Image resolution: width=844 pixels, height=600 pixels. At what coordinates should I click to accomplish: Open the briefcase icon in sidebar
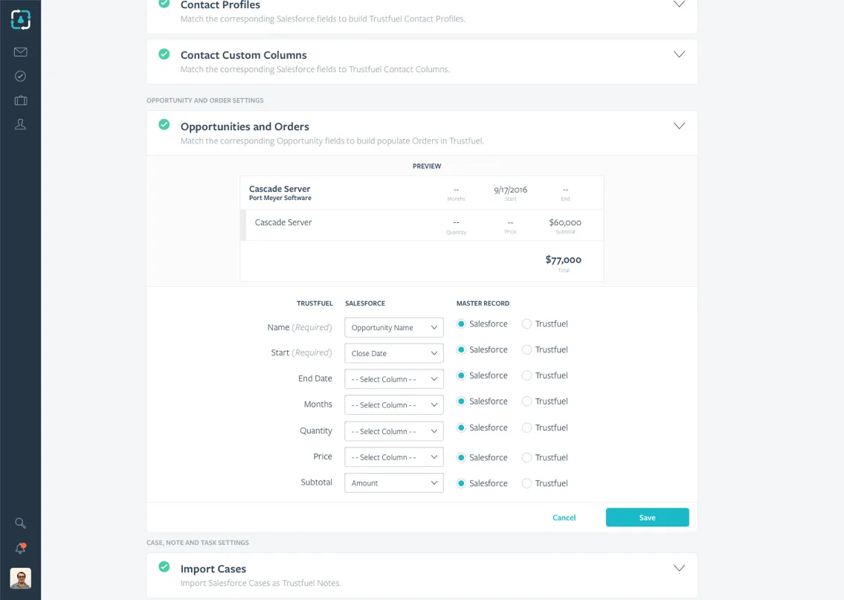20,100
